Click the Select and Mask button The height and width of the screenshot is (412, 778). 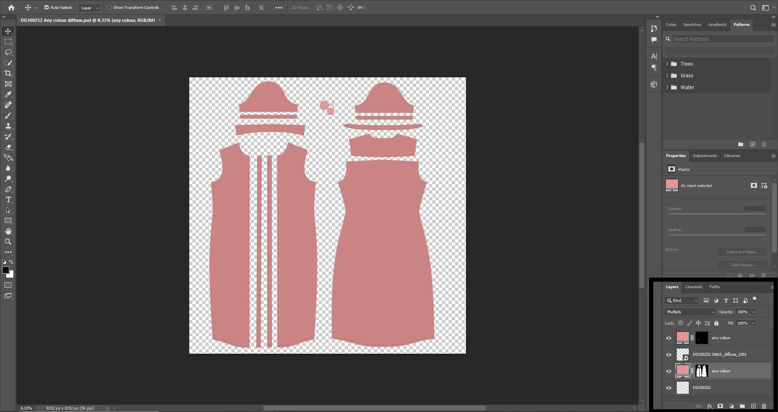(742, 252)
